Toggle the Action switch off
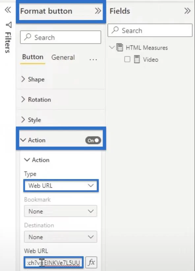The height and width of the screenshot is (271, 195). click(93, 140)
